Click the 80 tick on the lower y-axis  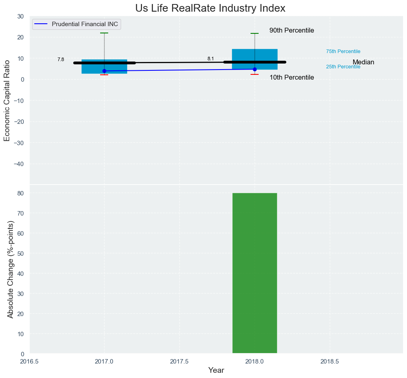[19, 193]
